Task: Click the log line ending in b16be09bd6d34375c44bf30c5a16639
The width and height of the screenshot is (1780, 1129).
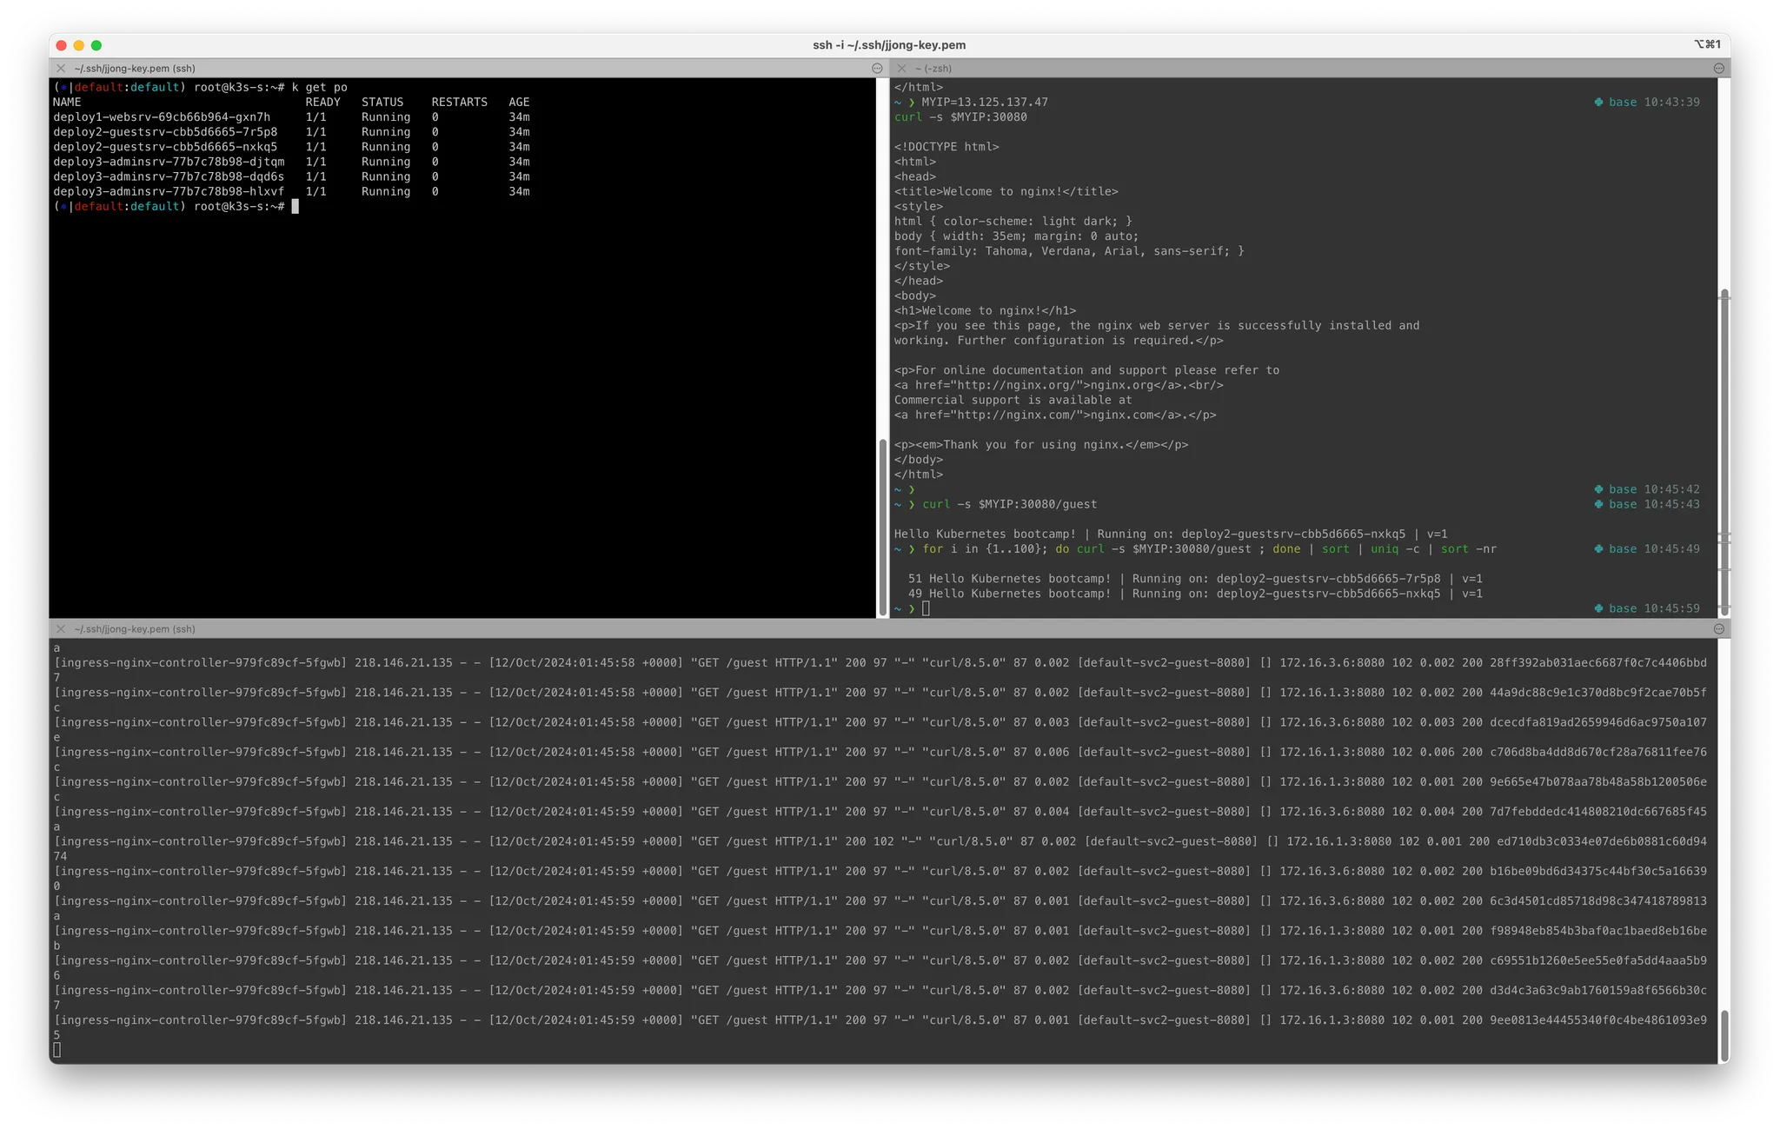Action: coord(880,871)
